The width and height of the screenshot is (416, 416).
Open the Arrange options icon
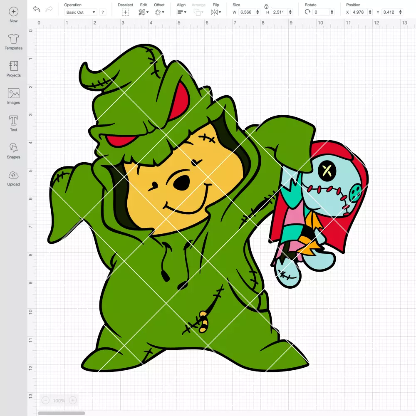coord(197,12)
